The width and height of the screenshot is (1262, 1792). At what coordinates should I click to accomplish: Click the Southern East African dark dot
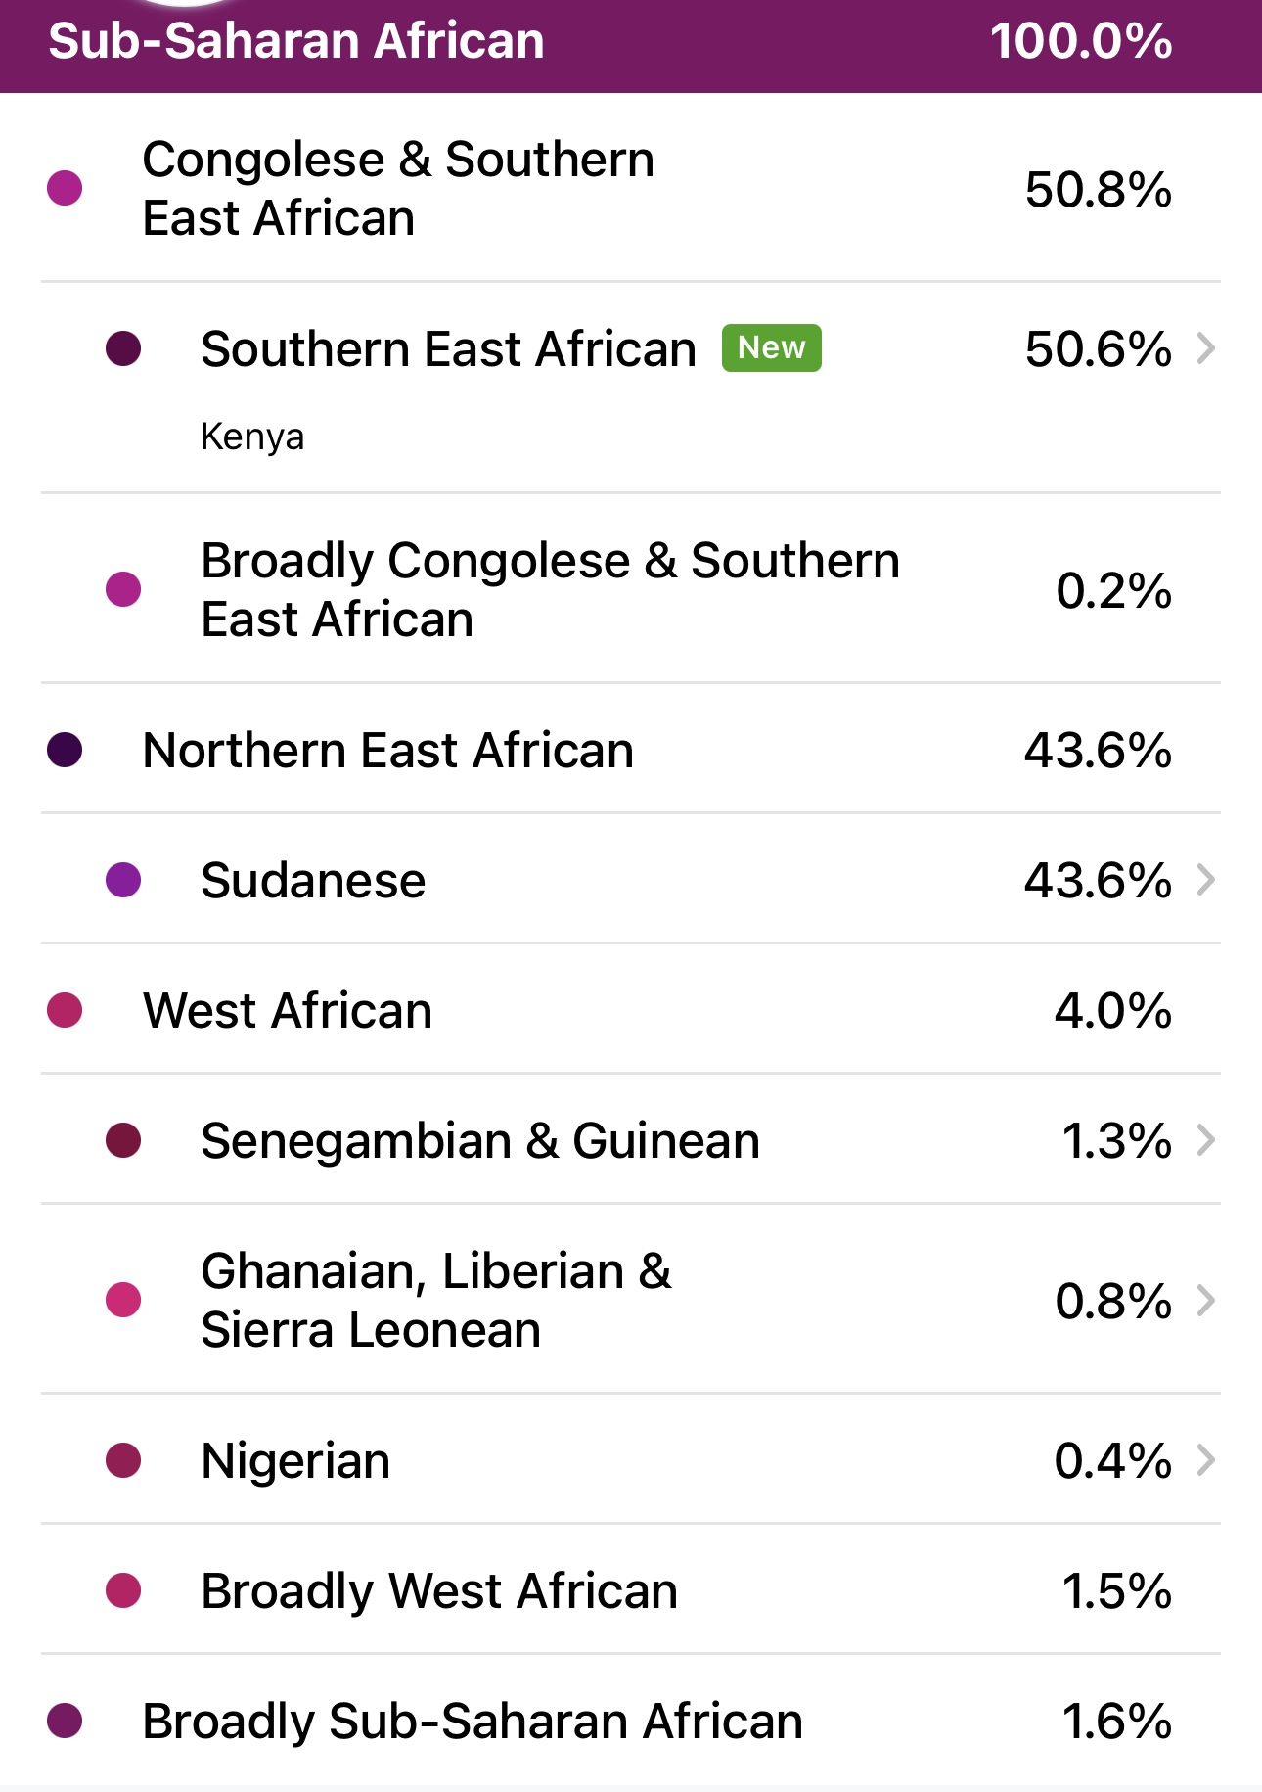tap(123, 348)
